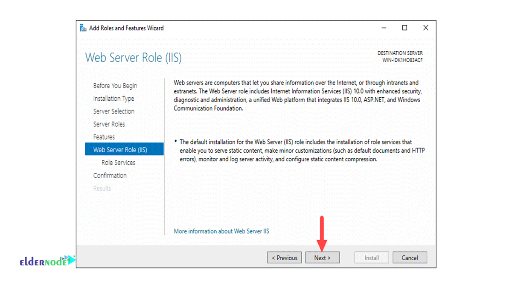The height and width of the screenshot is (288, 512).
Task: Select the Results step
Action: (x=102, y=188)
